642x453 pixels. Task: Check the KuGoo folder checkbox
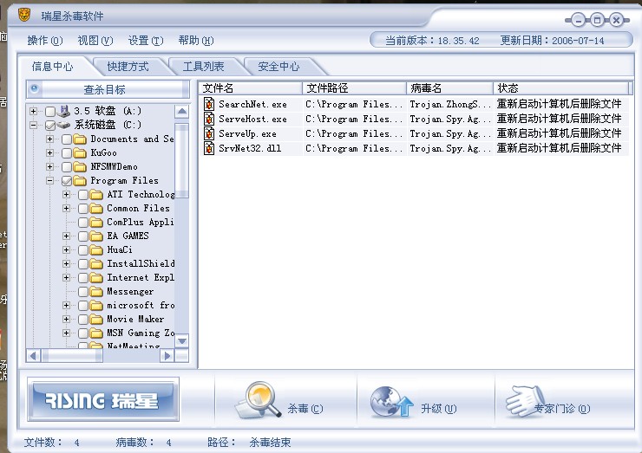pos(67,153)
